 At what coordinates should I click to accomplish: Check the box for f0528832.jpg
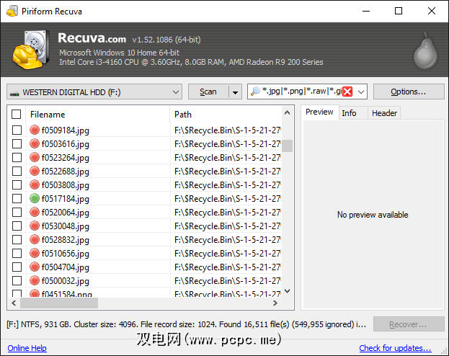(17, 239)
